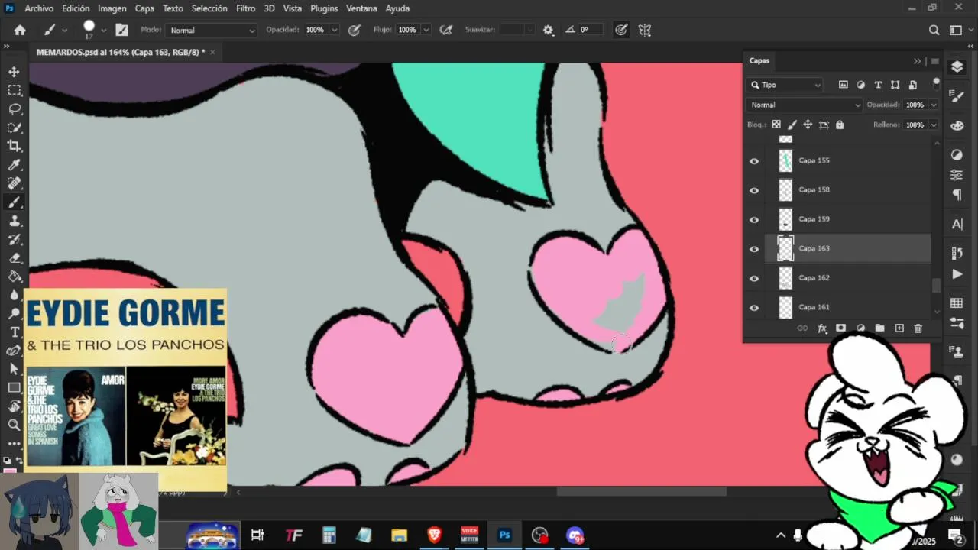Select the Crop tool
978x550 pixels.
coord(14,146)
